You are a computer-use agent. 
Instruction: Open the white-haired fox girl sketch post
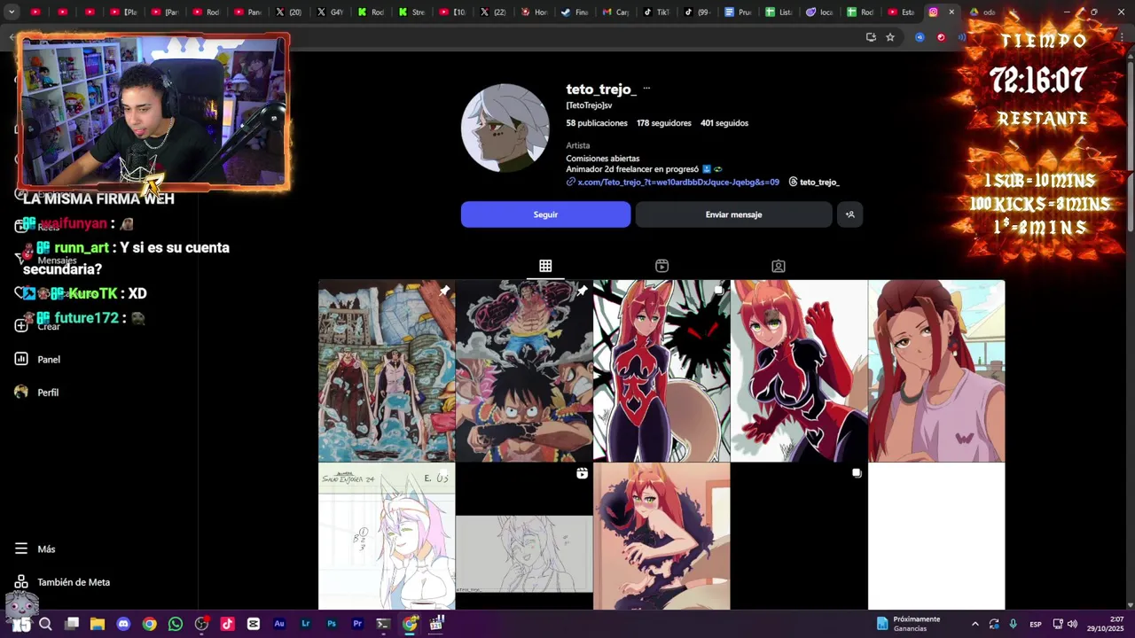click(x=387, y=536)
